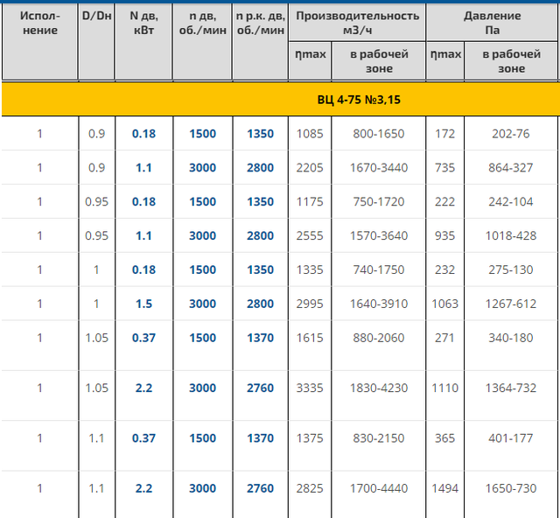Click the working range cell '1700-4440'
Screen dimensions: 560x518
click(x=378, y=488)
